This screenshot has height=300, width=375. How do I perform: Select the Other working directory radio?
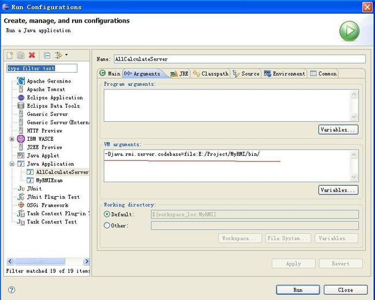tap(107, 226)
